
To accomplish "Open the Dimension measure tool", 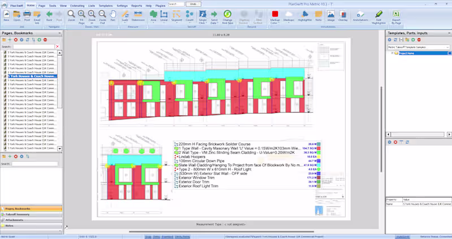I will tap(138, 15).
